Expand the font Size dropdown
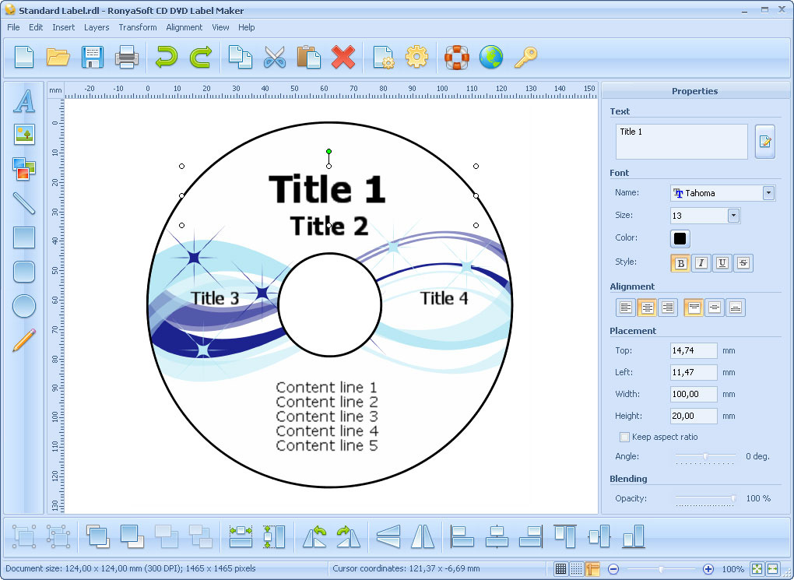794x580 pixels. click(733, 216)
